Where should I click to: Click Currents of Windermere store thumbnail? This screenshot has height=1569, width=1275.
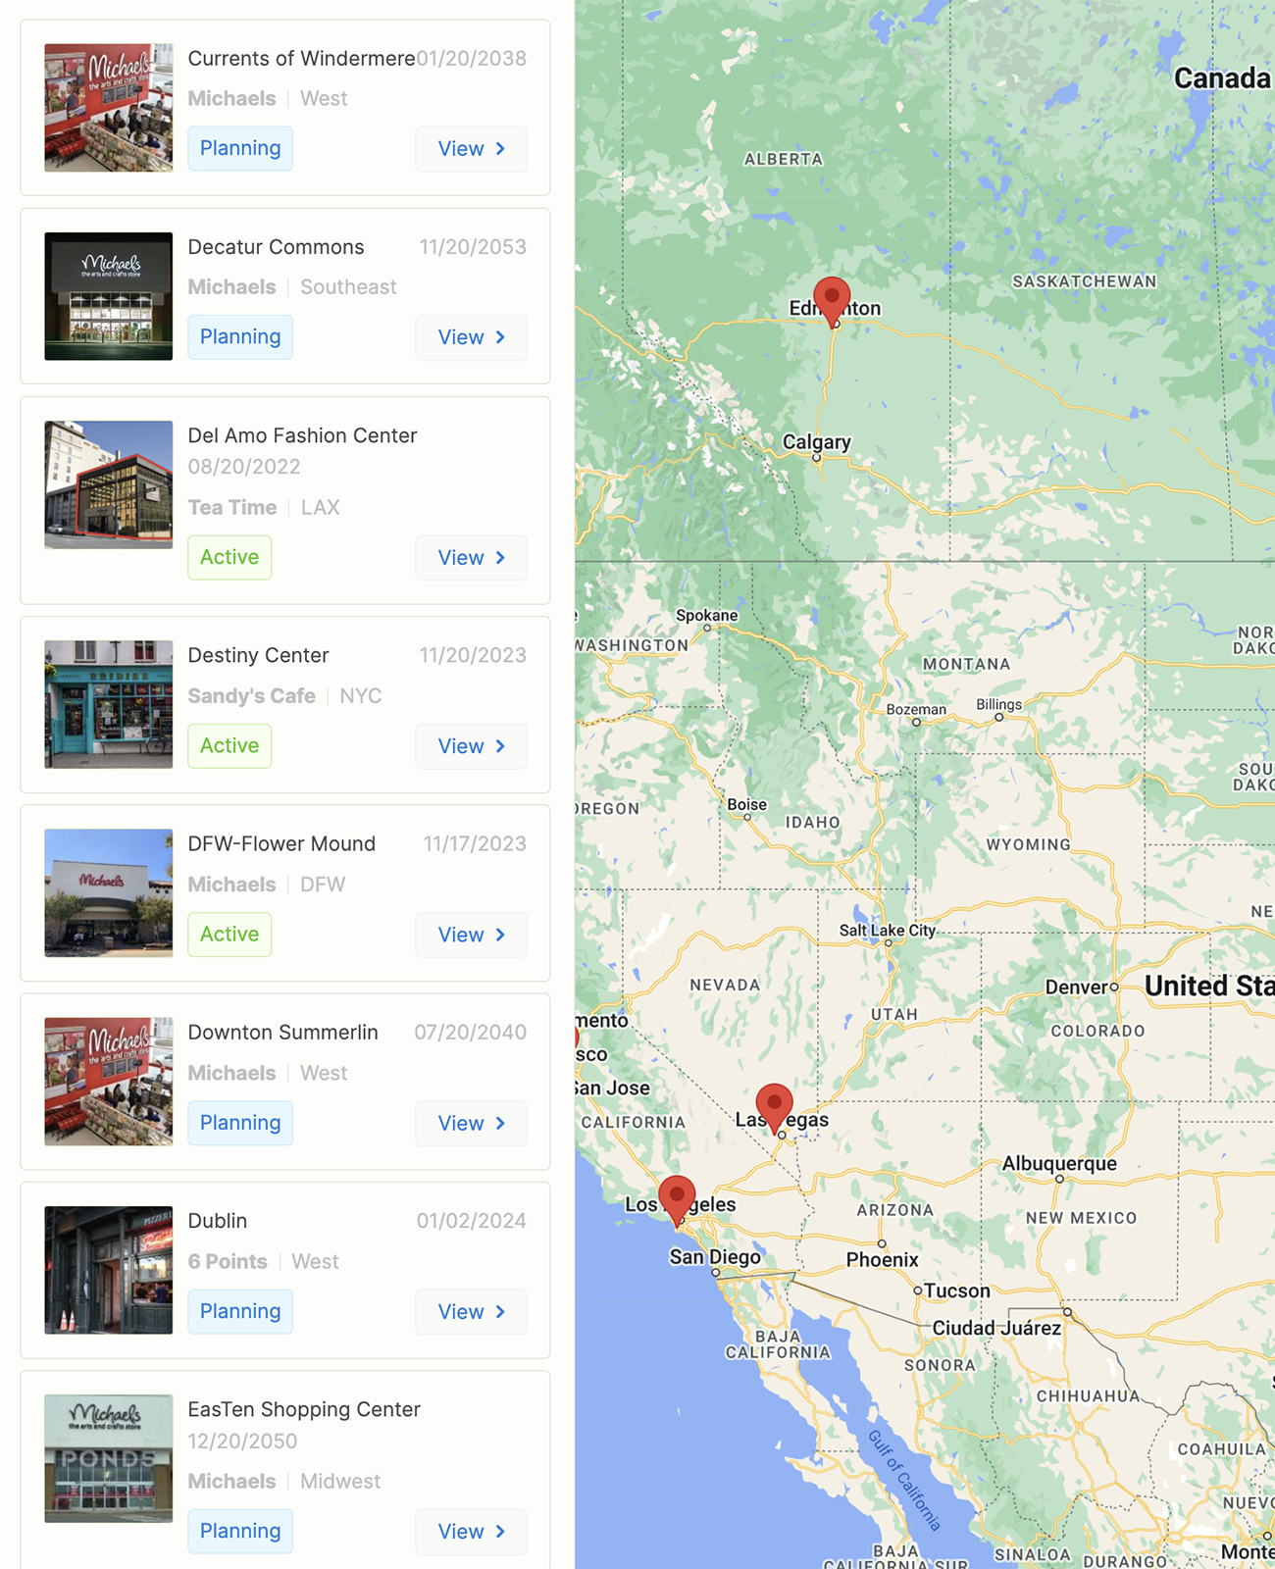pos(109,108)
